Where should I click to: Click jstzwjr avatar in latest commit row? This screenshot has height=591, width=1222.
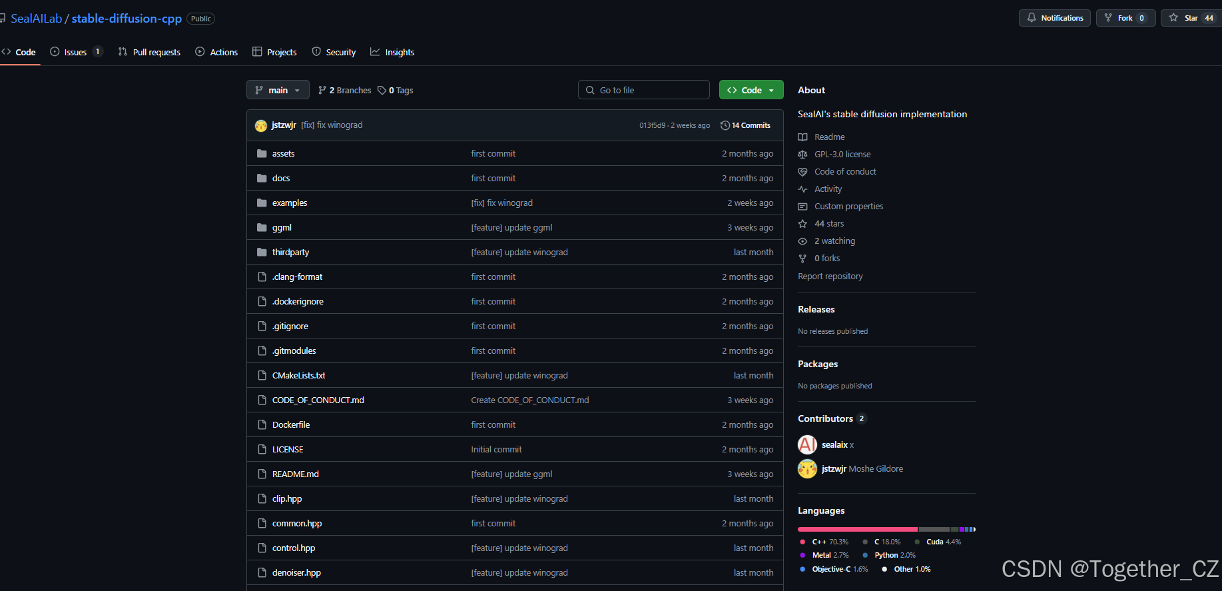[261, 125]
